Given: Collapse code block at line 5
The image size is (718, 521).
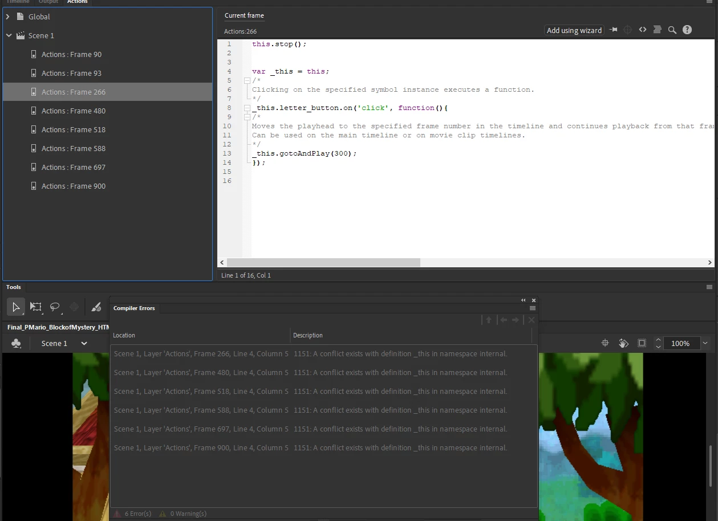Looking at the screenshot, I should coord(247,80).
